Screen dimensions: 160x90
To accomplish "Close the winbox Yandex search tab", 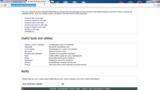I will coord(24,2).
